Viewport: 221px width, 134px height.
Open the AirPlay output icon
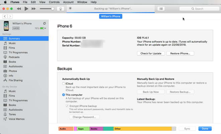(x=61, y=9)
